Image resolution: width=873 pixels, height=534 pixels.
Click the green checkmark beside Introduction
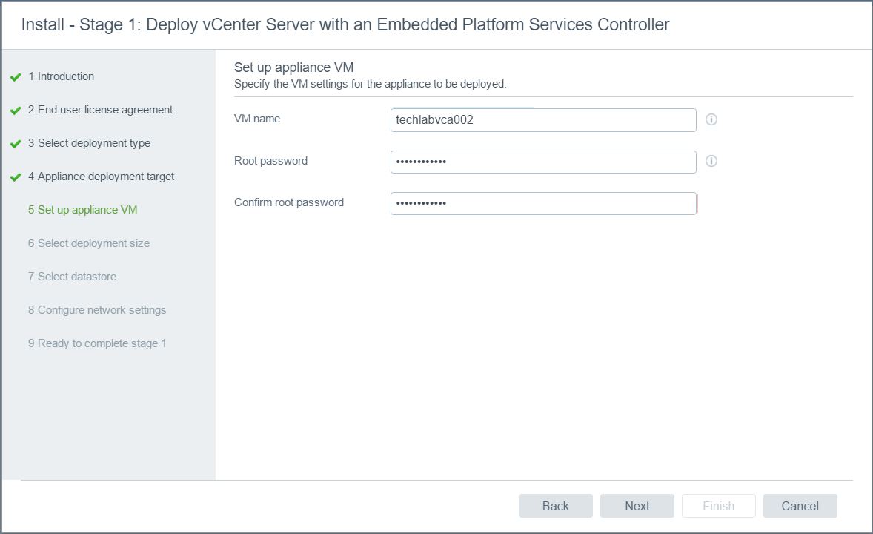(x=16, y=77)
